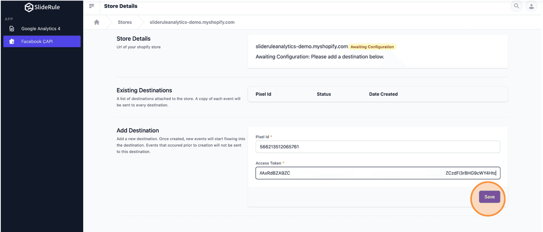Select Facebook CAPI in the sidebar
Screen dimensions: 543x232
pyautogui.click(x=42, y=42)
